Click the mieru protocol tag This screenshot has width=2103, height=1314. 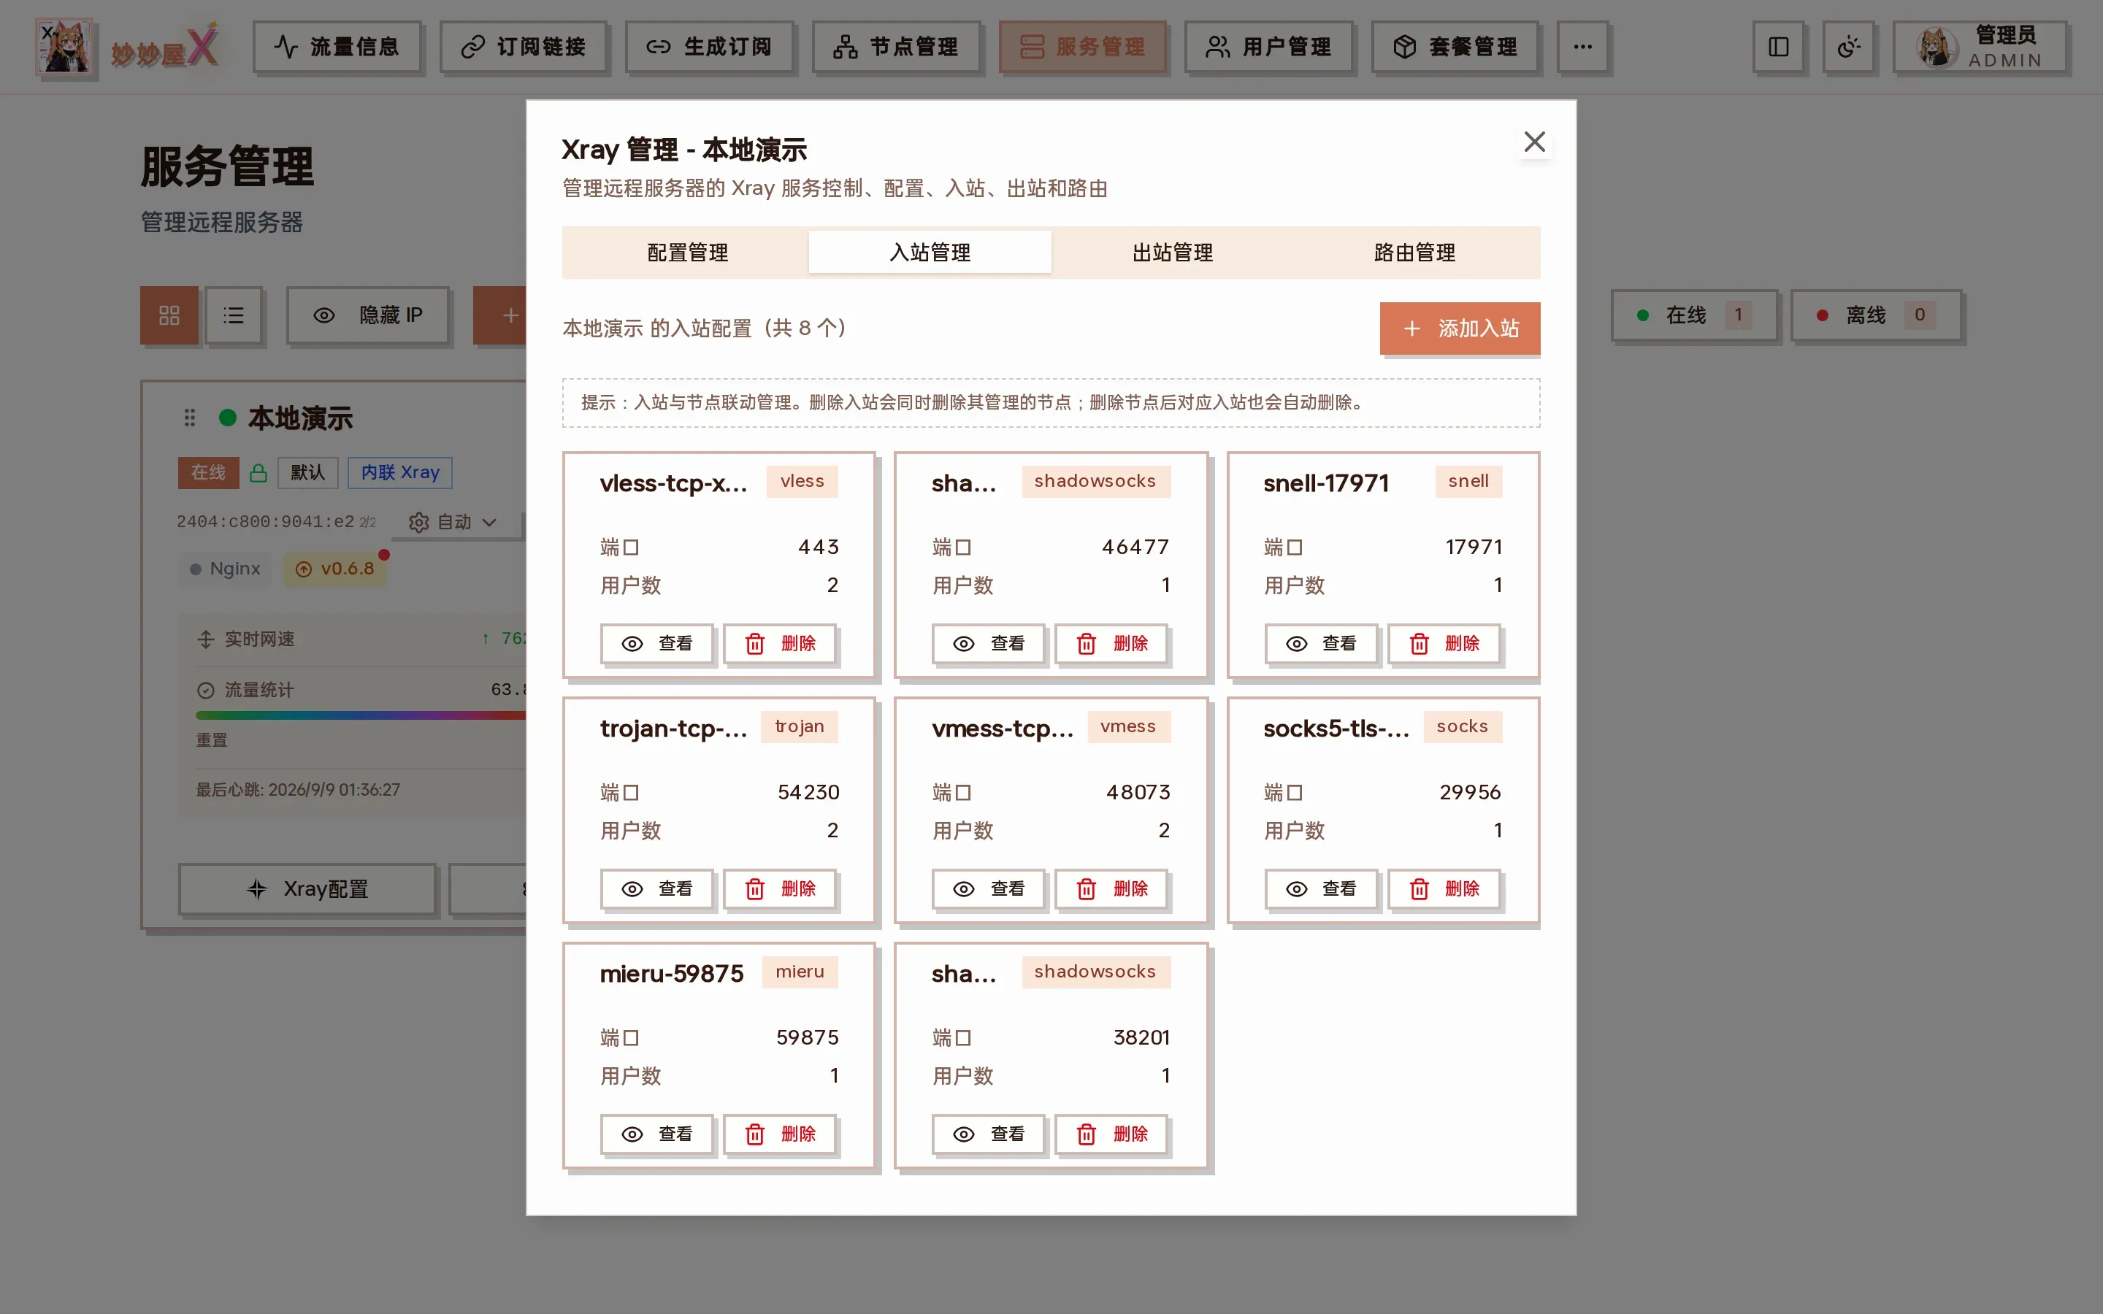[800, 972]
